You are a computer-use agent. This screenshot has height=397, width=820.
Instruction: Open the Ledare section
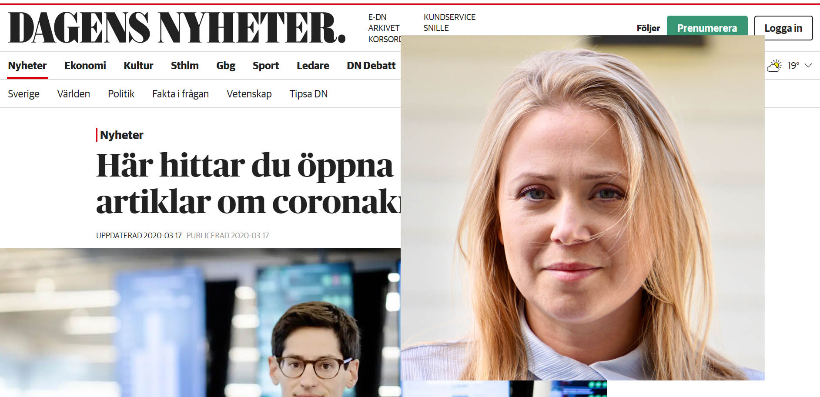[x=313, y=66]
